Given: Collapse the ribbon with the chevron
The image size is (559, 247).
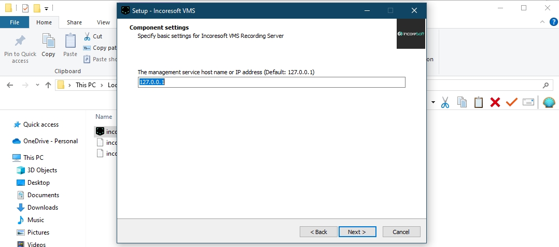Looking at the screenshot, I should [x=542, y=22].
